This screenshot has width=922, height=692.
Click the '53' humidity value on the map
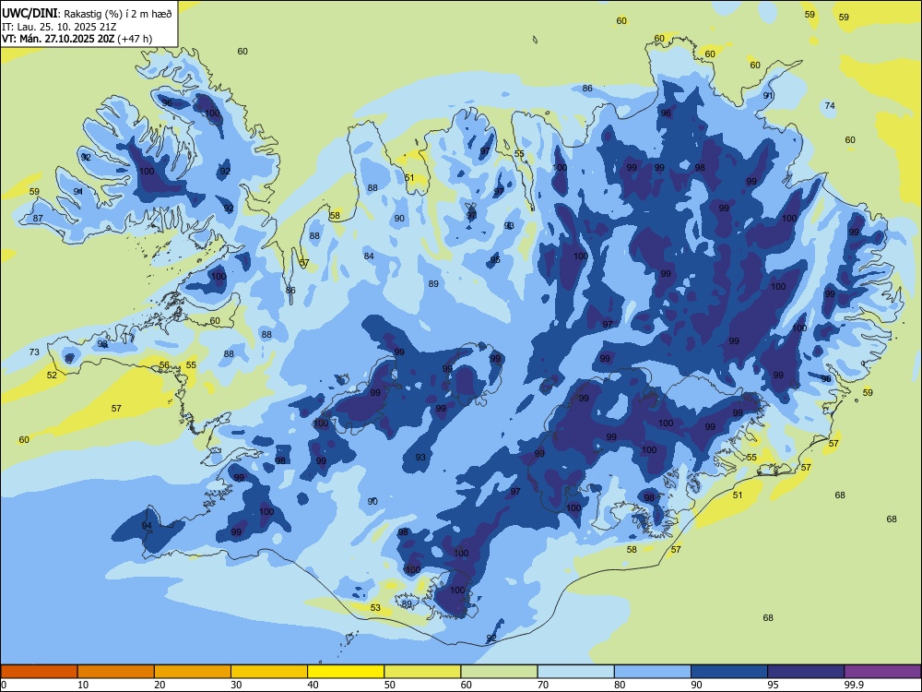pyautogui.click(x=375, y=608)
